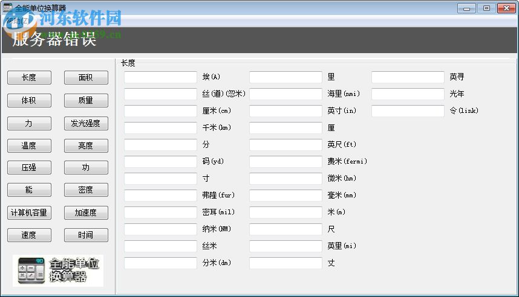Screen dimensions: 519x297
Task: Select the 密耳(mil) input field
Action: pyautogui.click(x=160, y=212)
